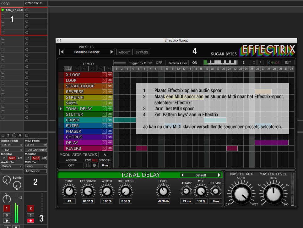The image size is (303, 228).
Task: Arm the MIDI track 2 record button
Action: point(30,221)
